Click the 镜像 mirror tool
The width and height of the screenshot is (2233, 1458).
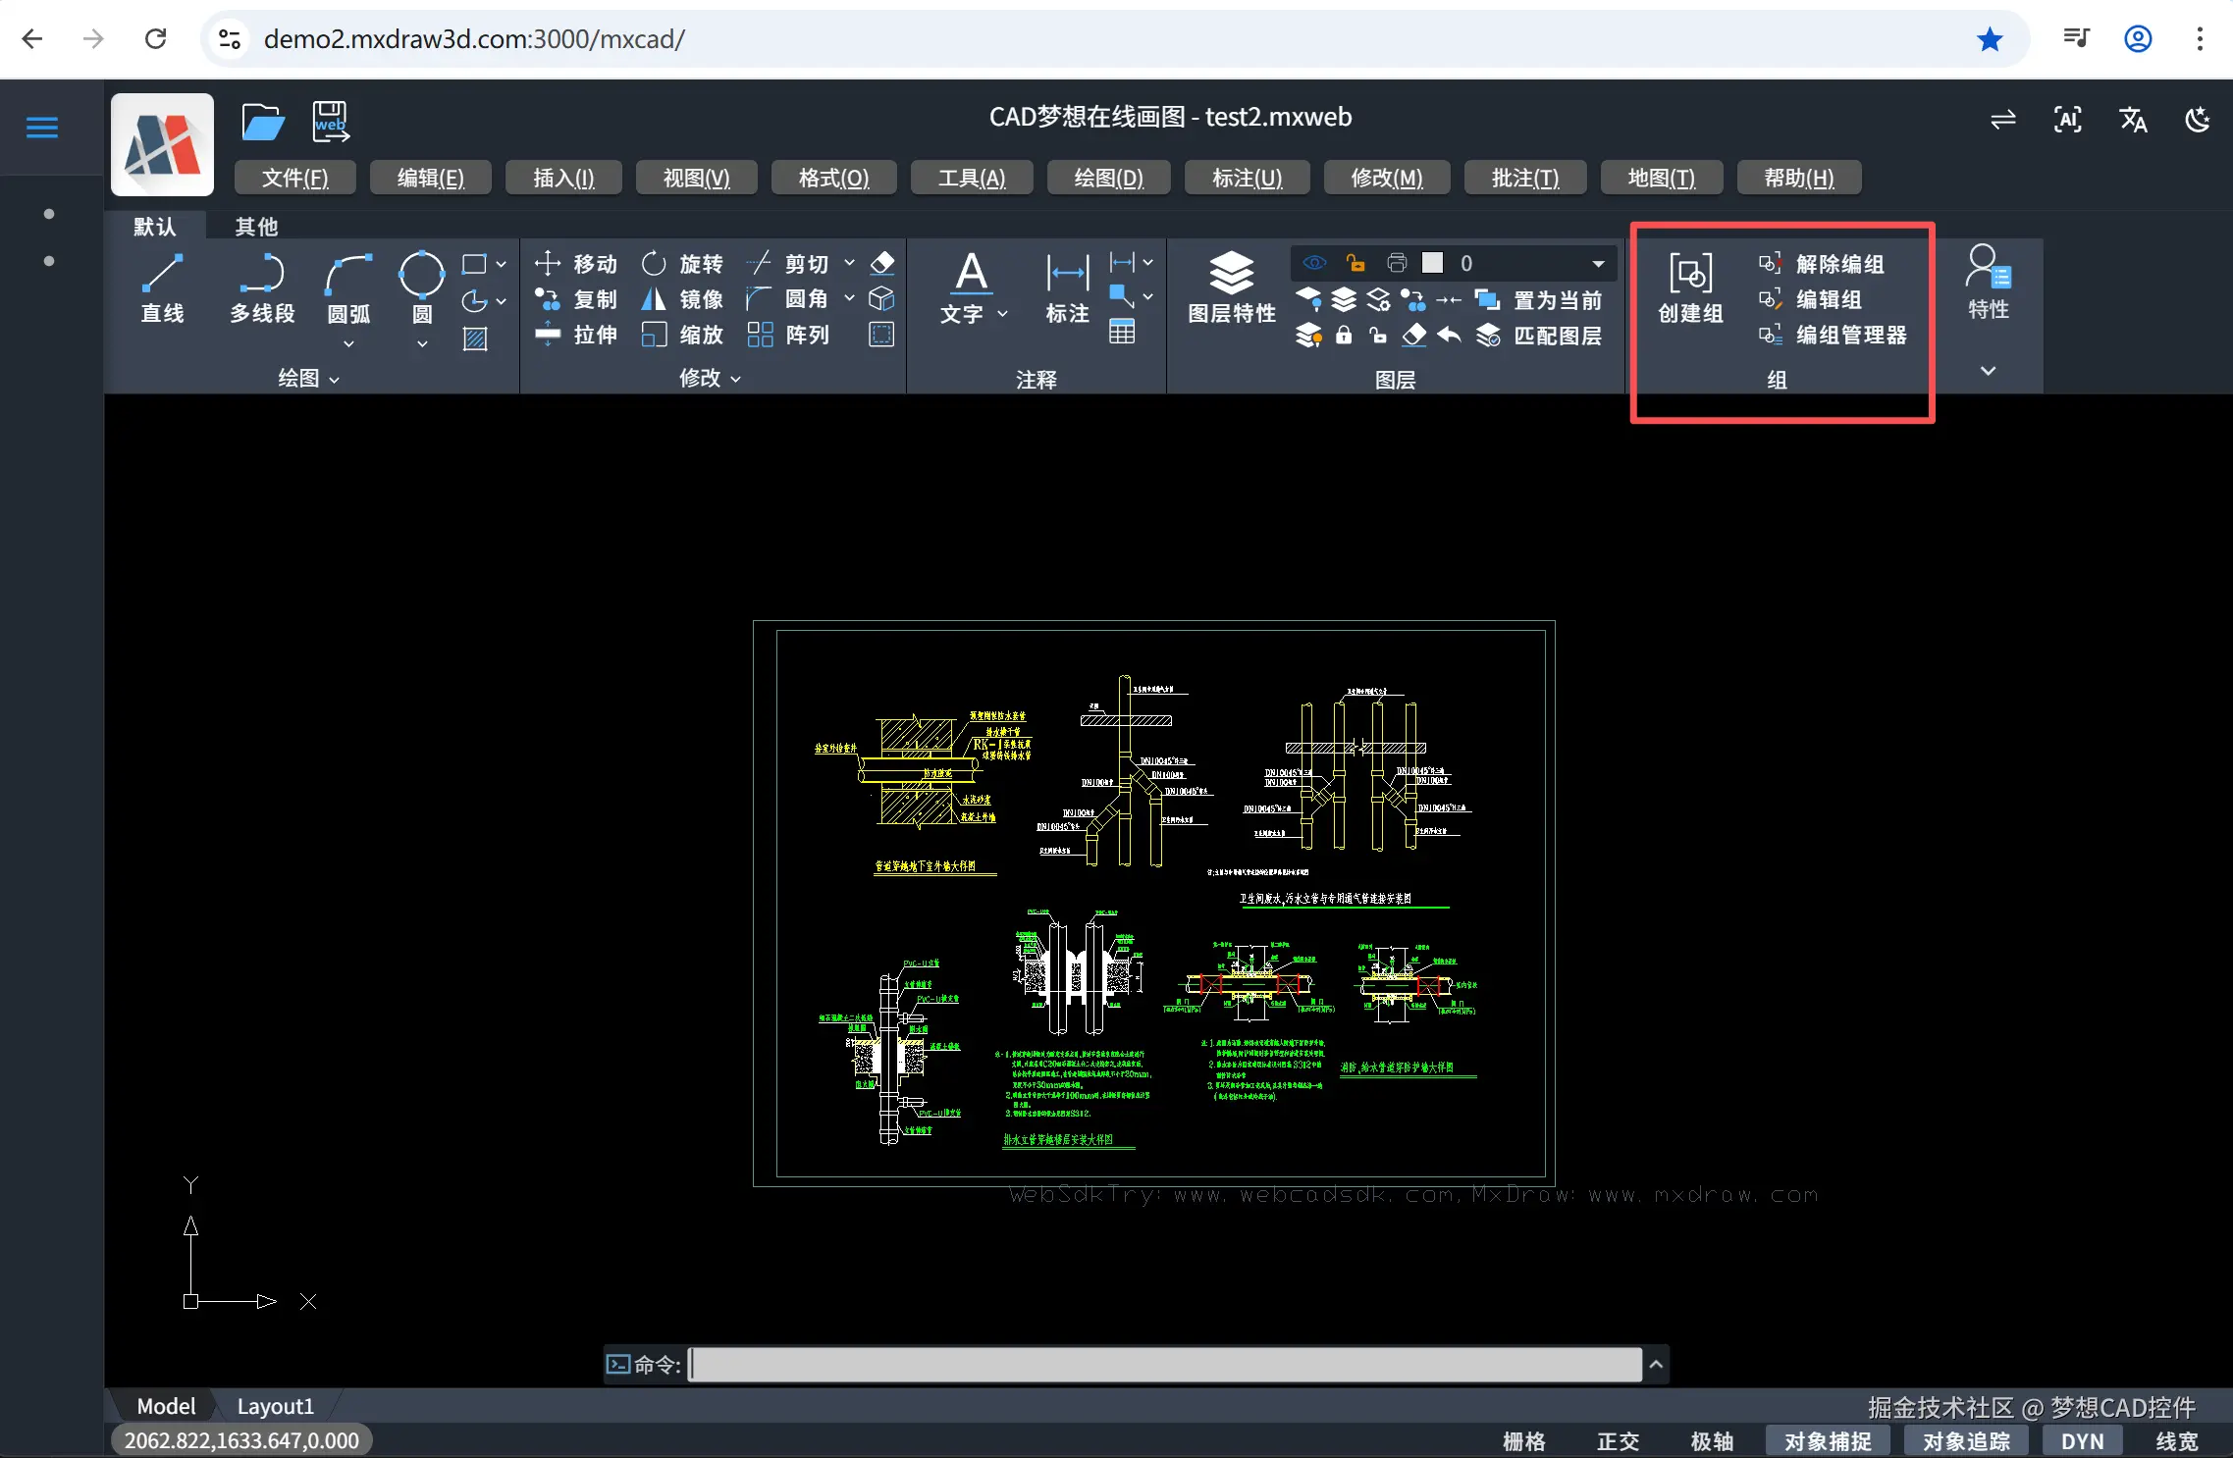click(682, 299)
